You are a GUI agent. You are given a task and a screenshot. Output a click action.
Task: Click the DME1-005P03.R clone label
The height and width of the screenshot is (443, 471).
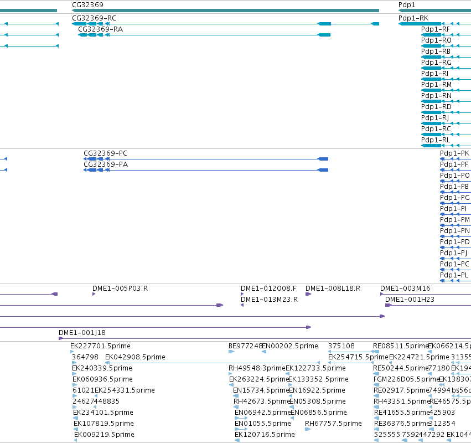point(120,289)
